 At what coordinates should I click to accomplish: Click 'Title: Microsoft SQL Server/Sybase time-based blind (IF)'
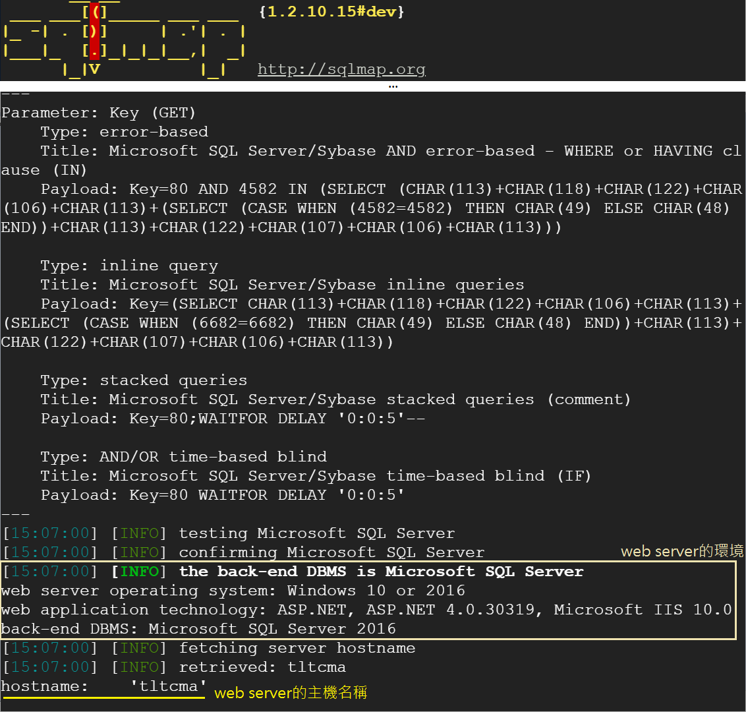(316, 476)
